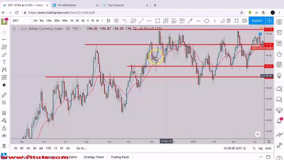The image size is (284, 160).
Task: Enter fullscreen mode
Action: [x=237, y=21]
